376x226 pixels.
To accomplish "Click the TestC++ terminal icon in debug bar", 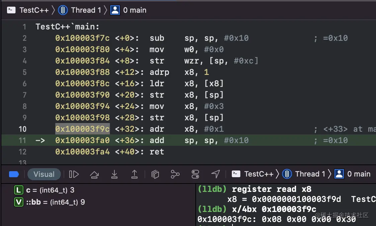I will 236,174.
